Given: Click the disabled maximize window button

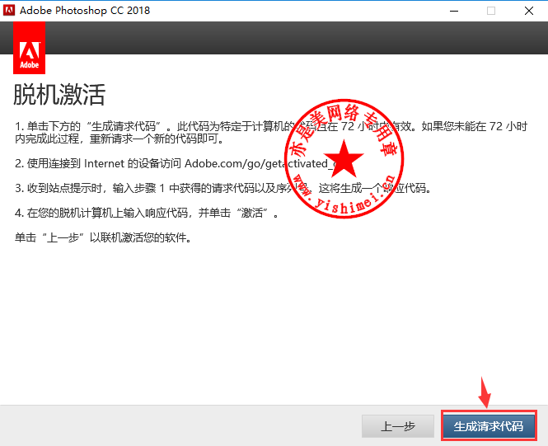Looking at the screenshot, I should (491, 11).
